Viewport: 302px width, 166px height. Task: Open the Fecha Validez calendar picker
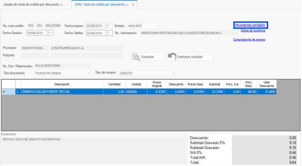click(108, 33)
